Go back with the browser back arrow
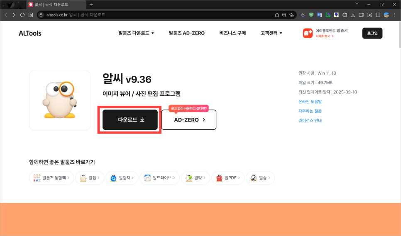This screenshot has height=236, width=401. pyautogui.click(x=6, y=15)
